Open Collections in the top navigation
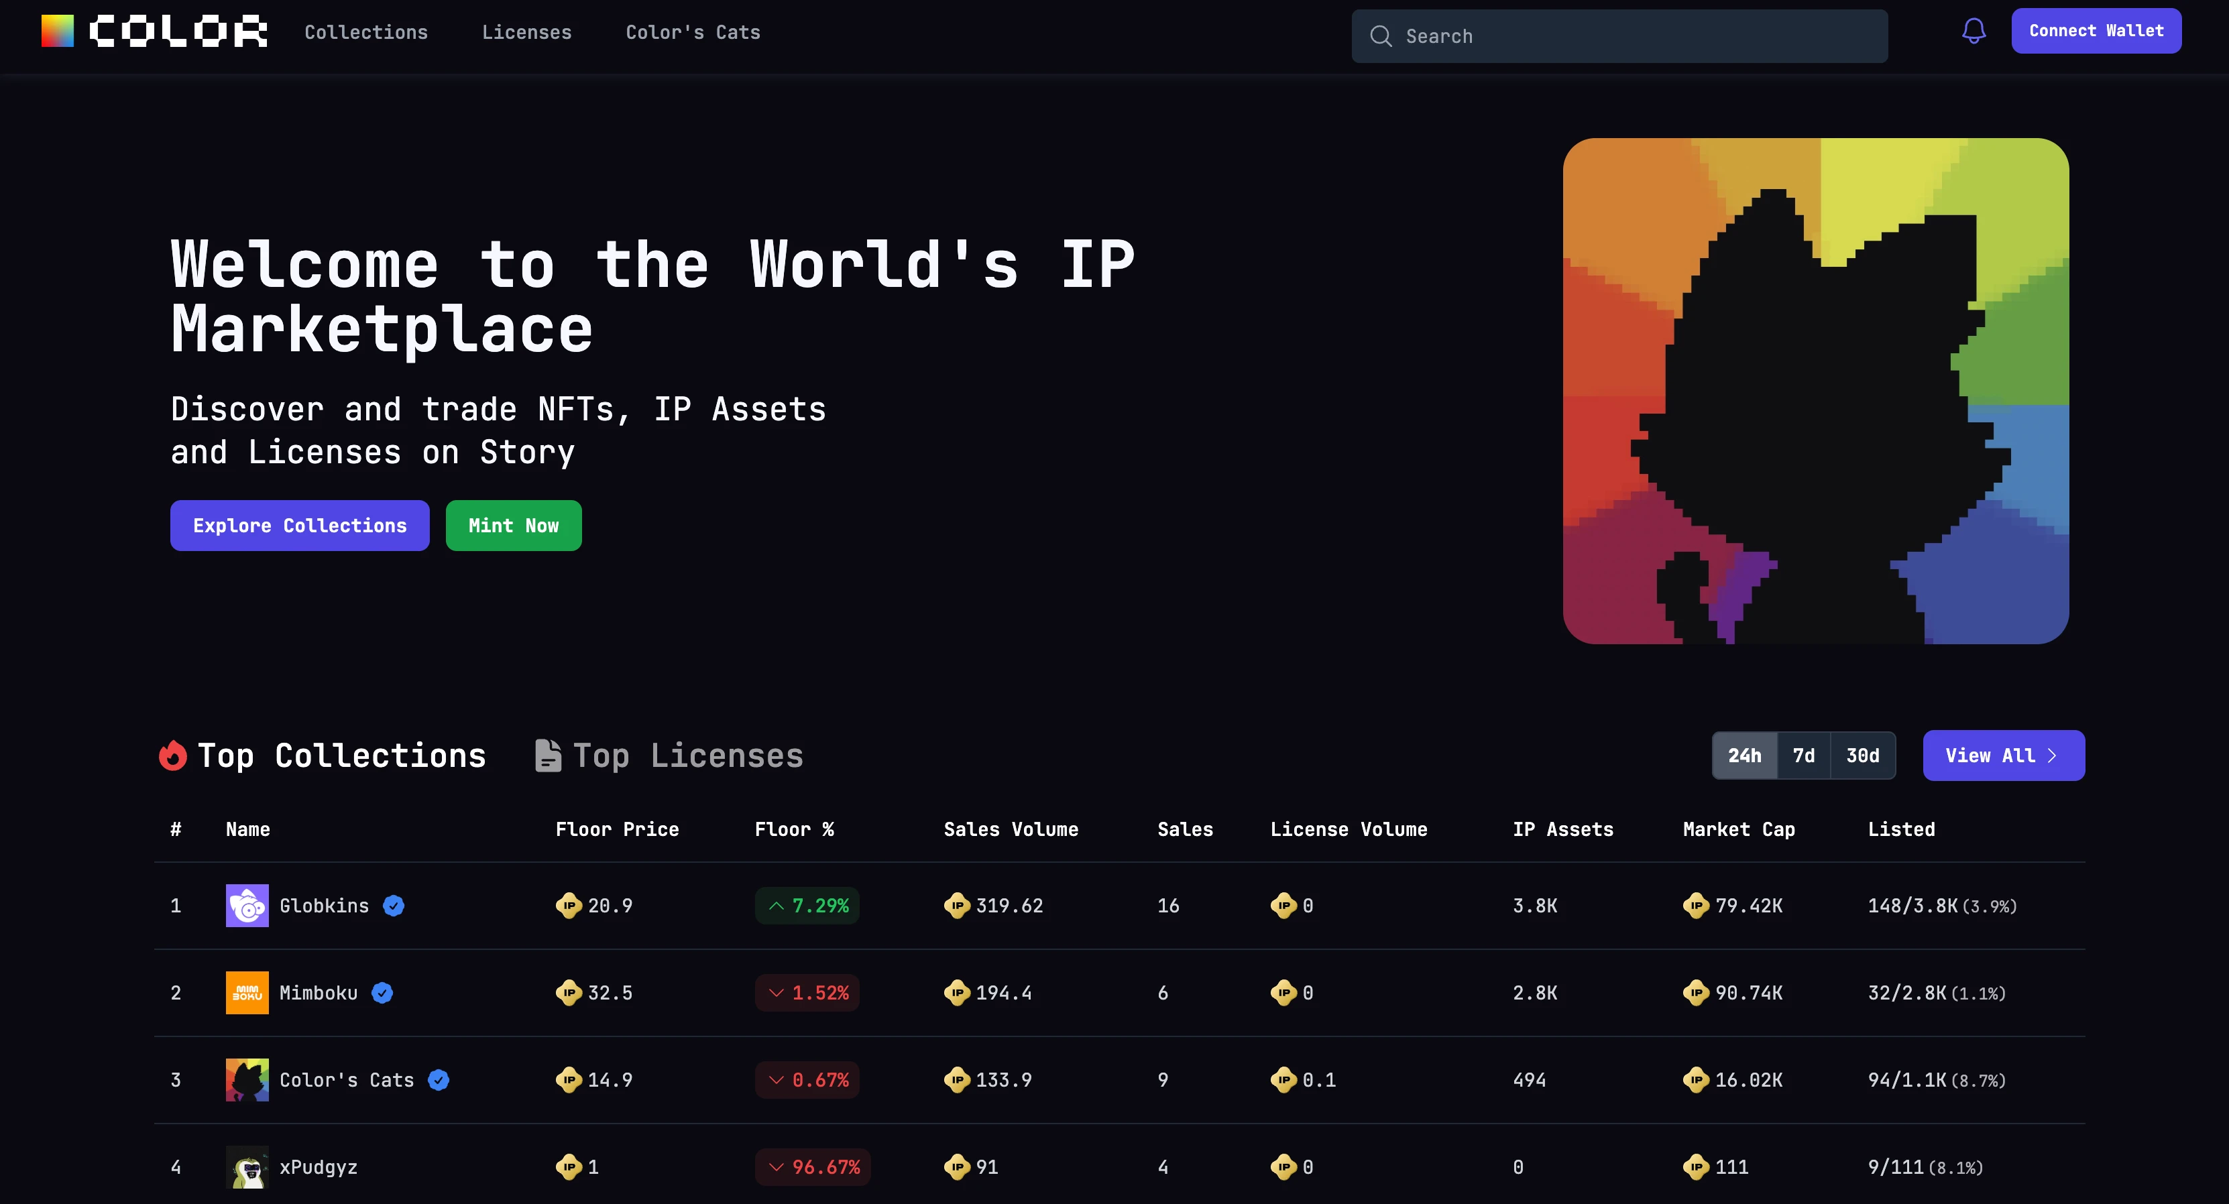2229x1204 pixels. 366,32
